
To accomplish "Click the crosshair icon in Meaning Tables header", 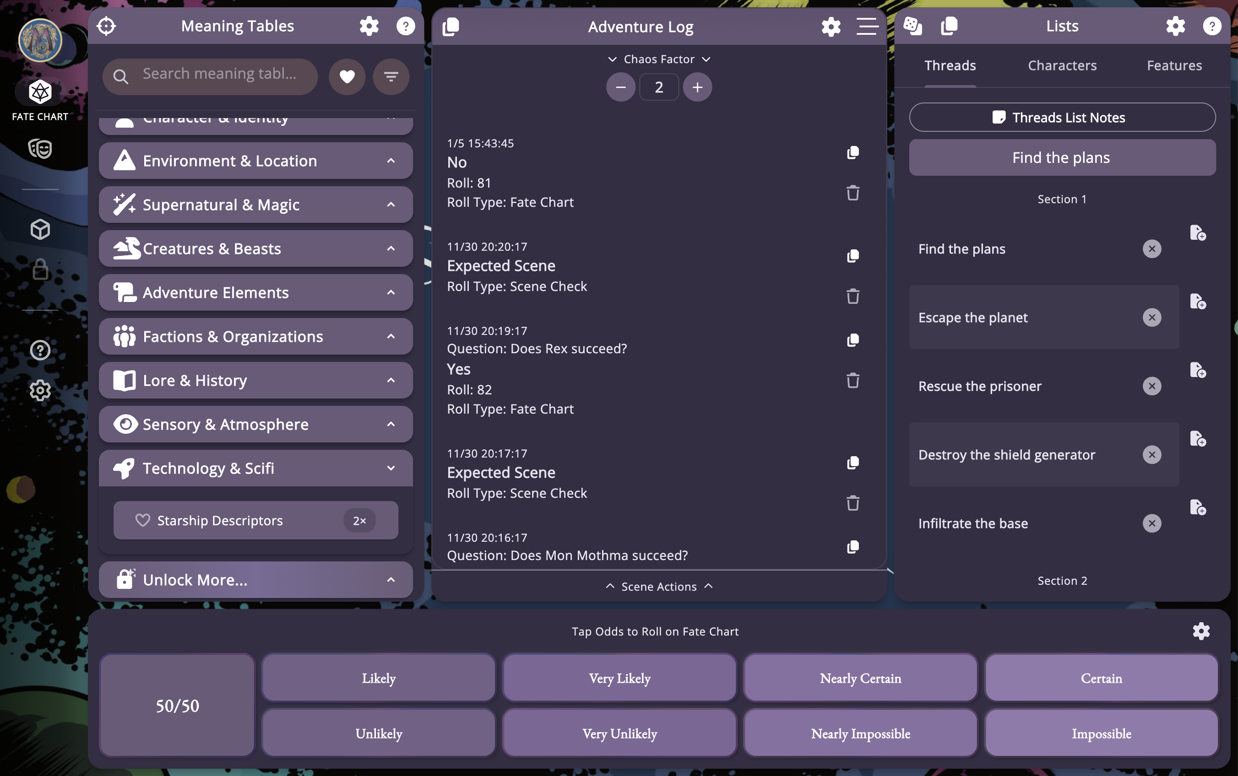I will (106, 26).
